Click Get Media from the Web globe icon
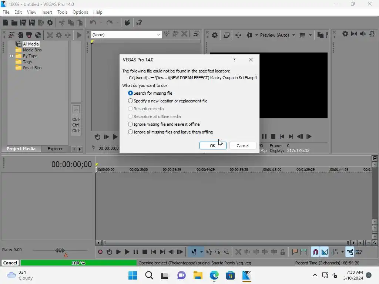 pyautogui.click(x=38, y=35)
